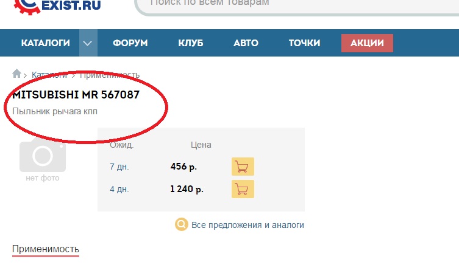Select the Применимость tab
Screen dimensions: 459x279
point(46,249)
